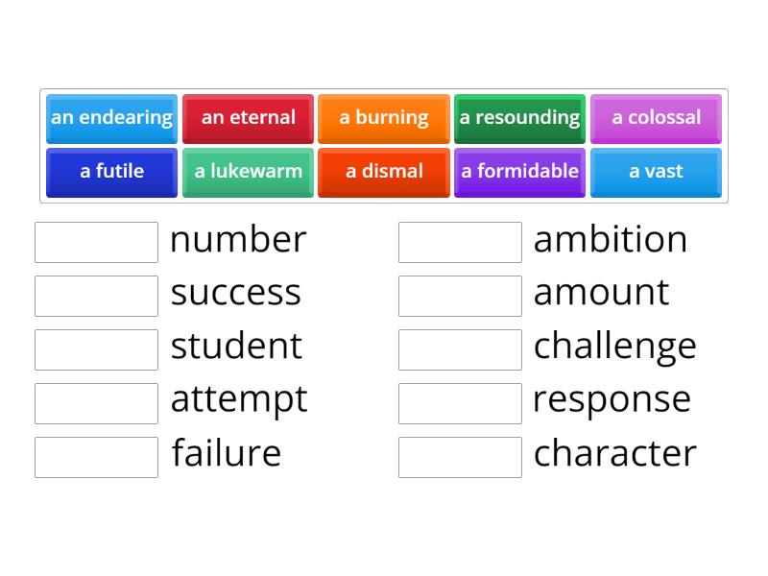Image resolution: width=768 pixels, height=576 pixels.
Task: Click the blank slot before "ambition"
Action: (x=460, y=242)
